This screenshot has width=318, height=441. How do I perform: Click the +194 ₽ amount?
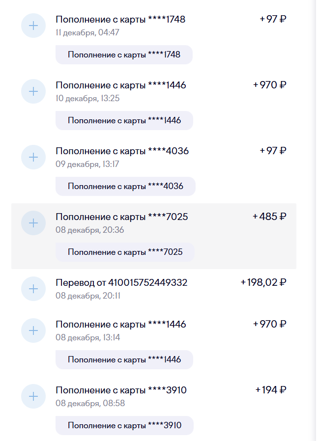[270, 390]
